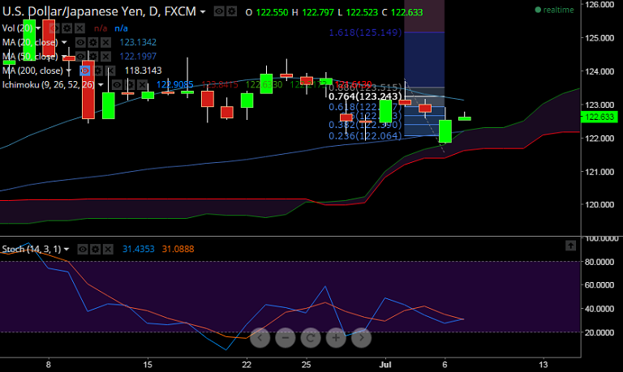Expand the Ichimoku (9, 26, 52, 26) dropdown
The image size is (623, 372).
[101, 85]
